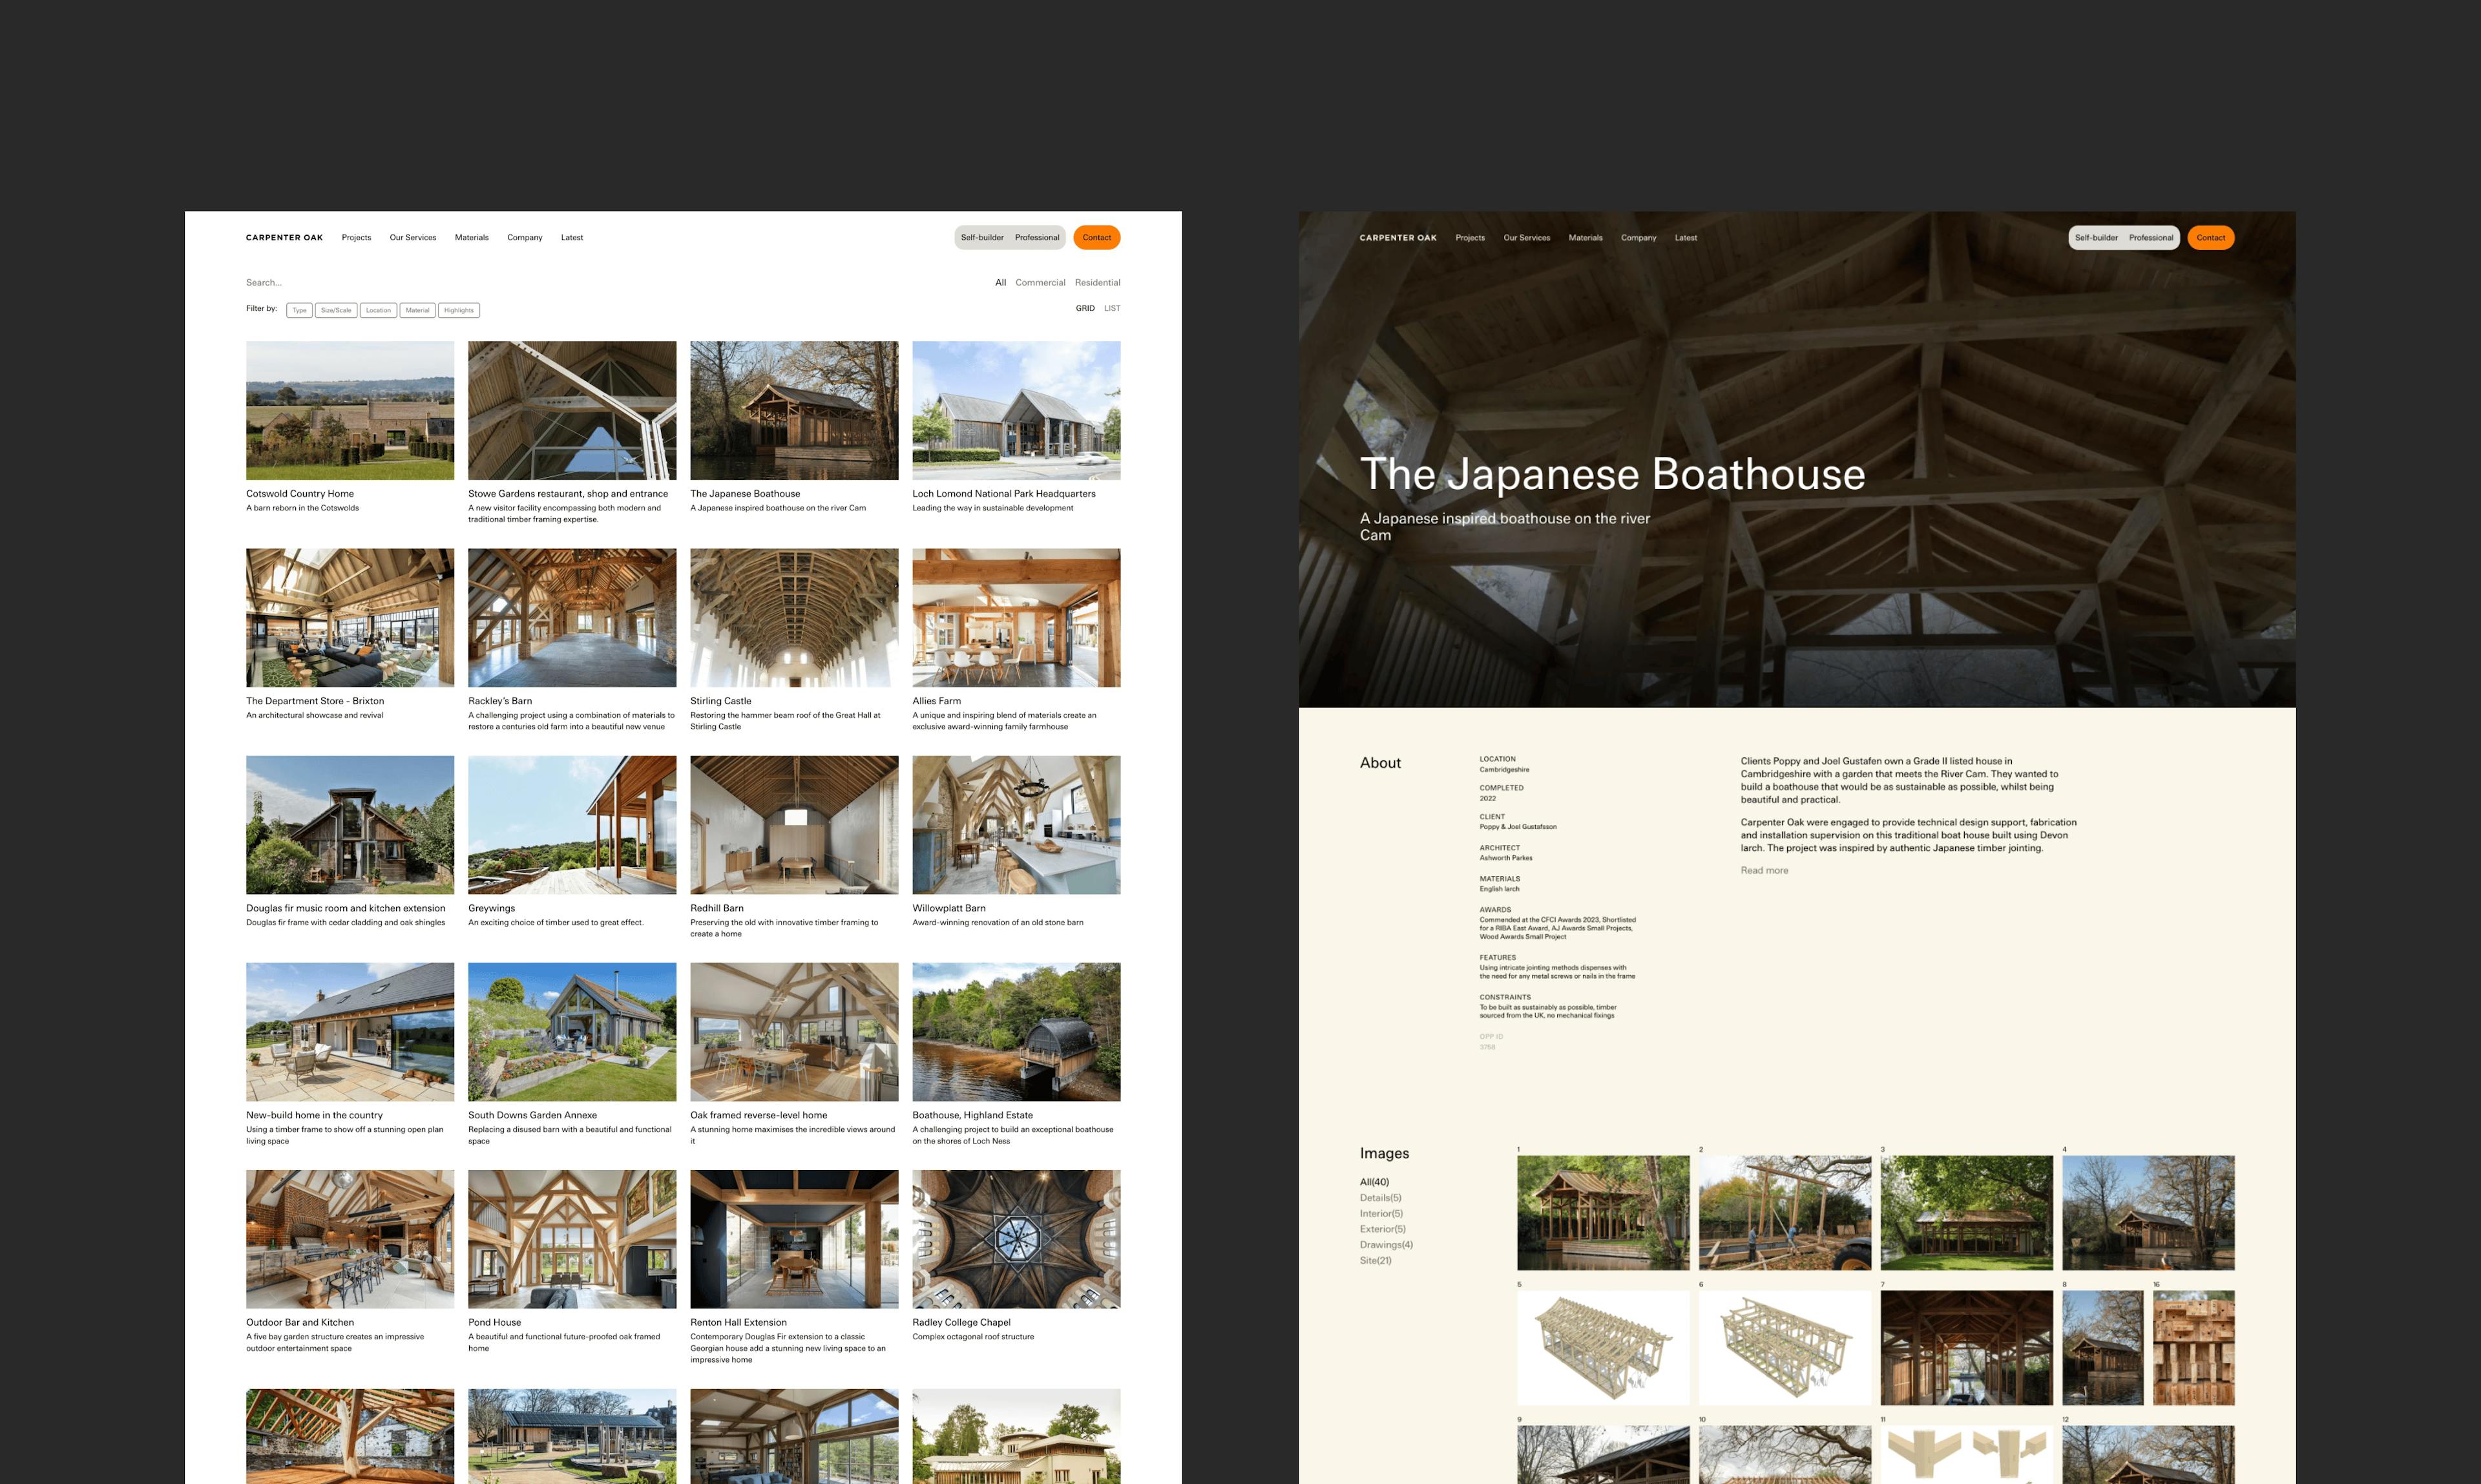Click the Cotswold Country Home title link
The height and width of the screenshot is (1484, 2481).
(300, 494)
